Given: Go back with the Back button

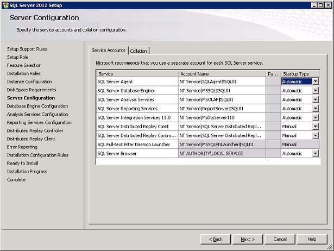Looking at the screenshot, I should pyautogui.click(x=216, y=239).
